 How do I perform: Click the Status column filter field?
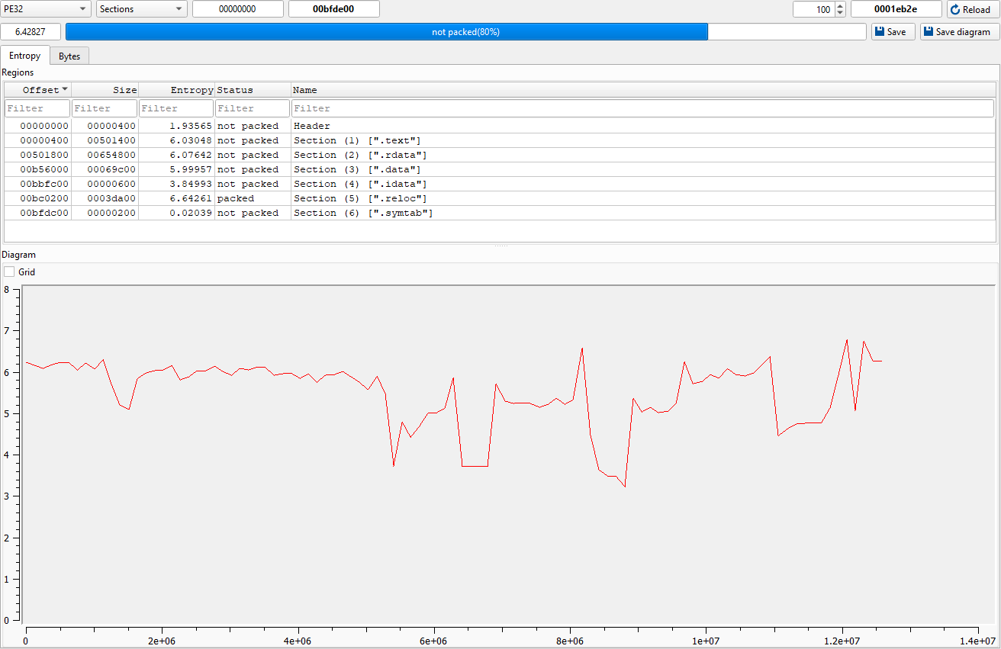point(253,108)
